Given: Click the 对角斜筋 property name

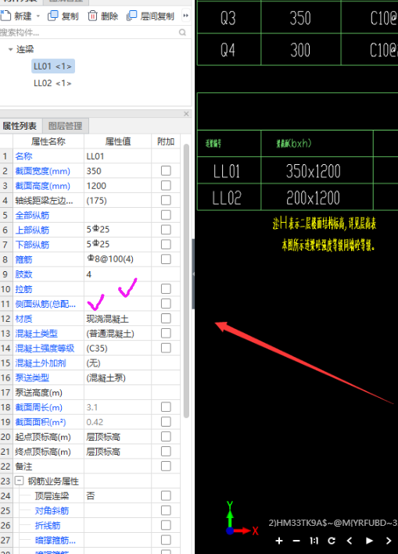Looking at the screenshot, I should (x=52, y=511).
